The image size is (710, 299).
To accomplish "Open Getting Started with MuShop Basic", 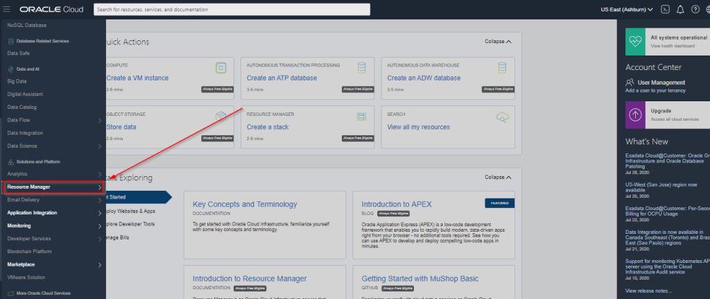I will pos(419,278).
